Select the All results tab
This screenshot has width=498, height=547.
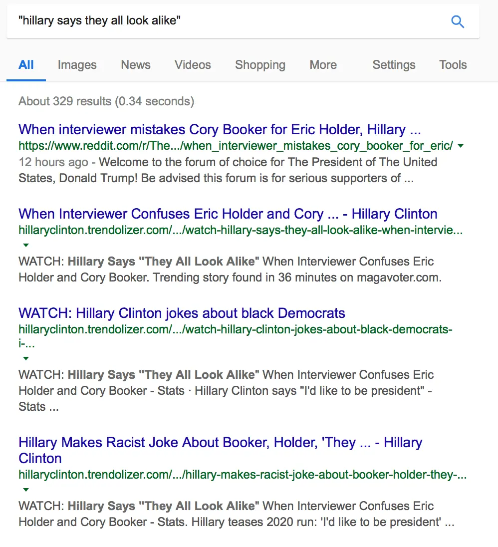coord(26,65)
